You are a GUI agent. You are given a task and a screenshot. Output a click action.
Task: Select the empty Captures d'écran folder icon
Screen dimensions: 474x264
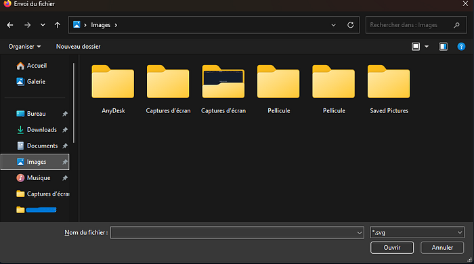point(168,81)
